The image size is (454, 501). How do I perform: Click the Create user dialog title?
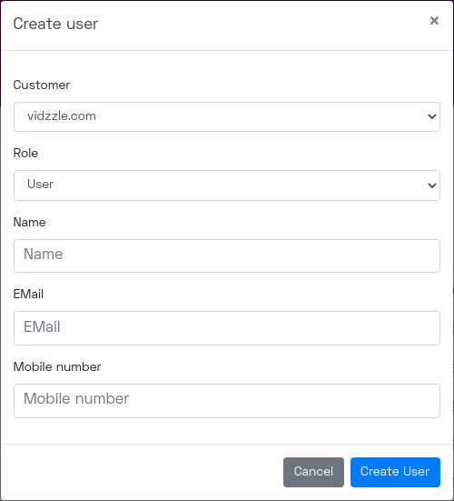[55, 24]
